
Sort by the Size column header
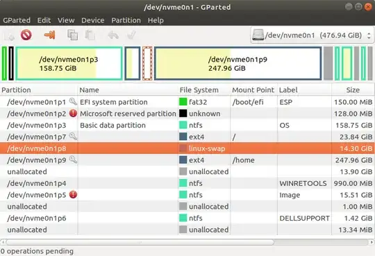pos(353,90)
